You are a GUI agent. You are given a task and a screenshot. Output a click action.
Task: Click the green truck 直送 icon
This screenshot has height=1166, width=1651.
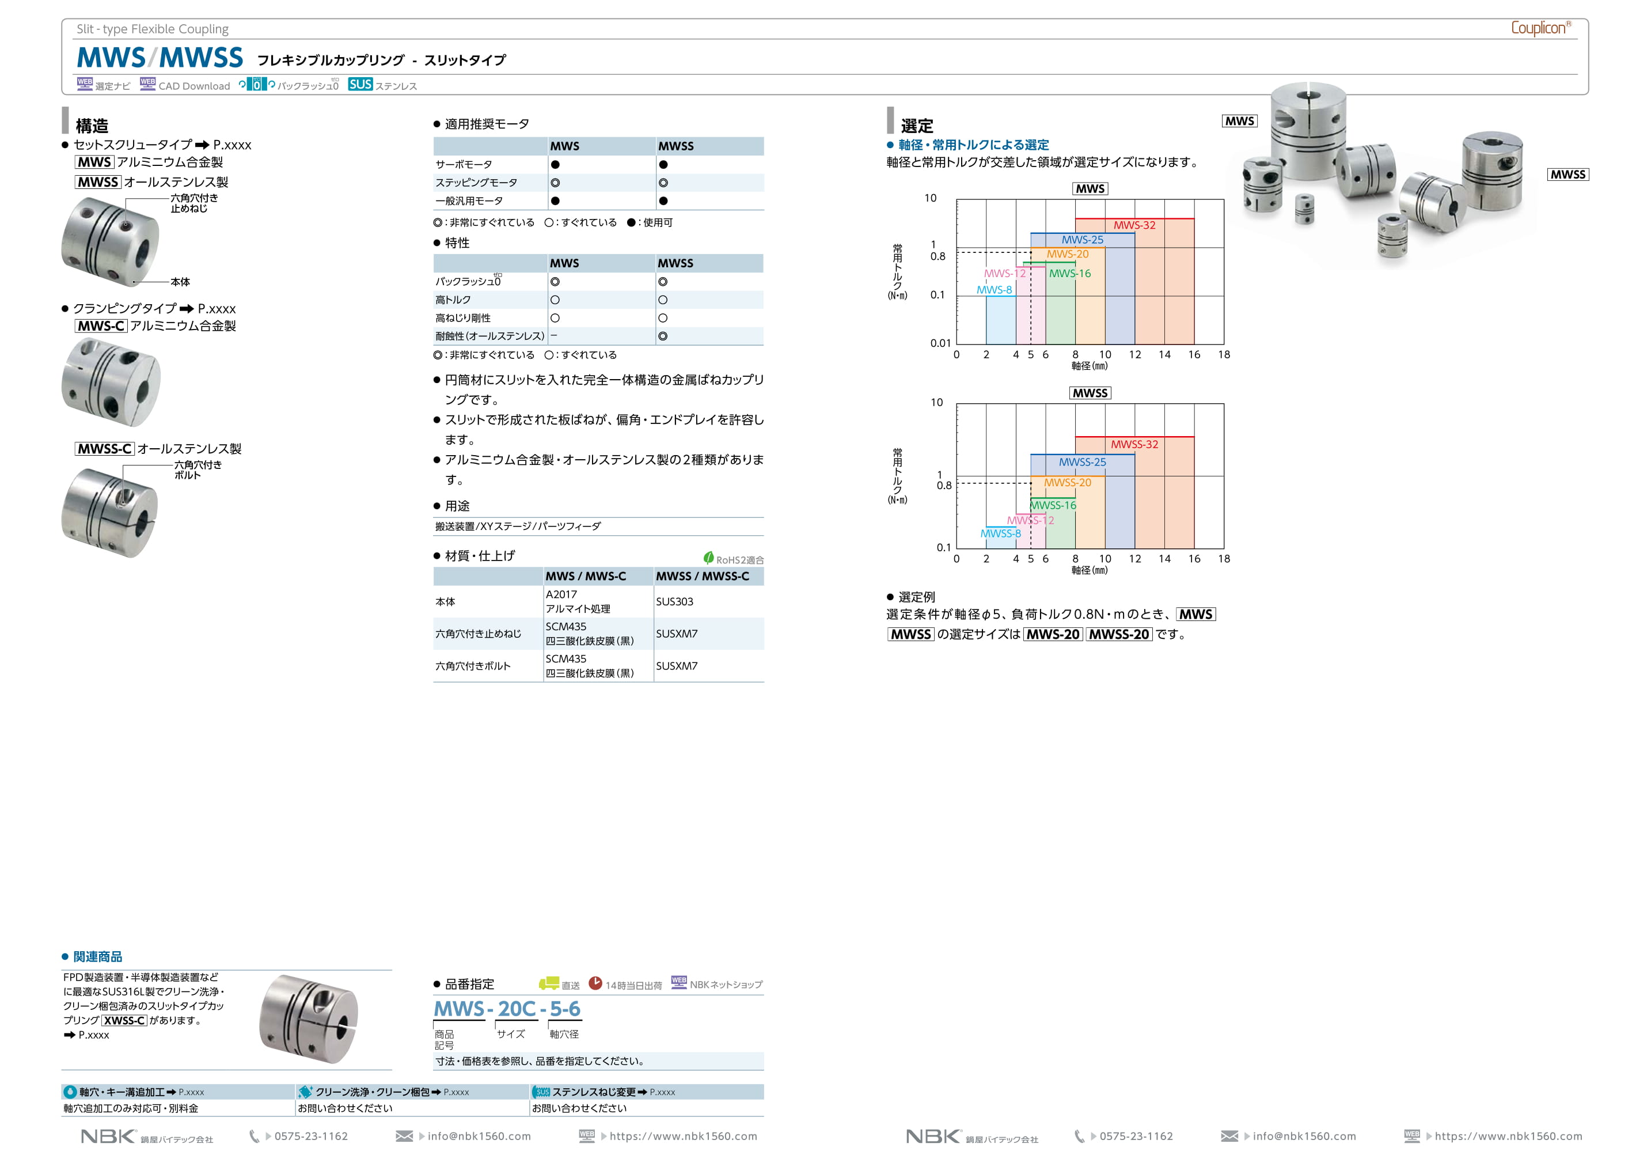(549, 983)
